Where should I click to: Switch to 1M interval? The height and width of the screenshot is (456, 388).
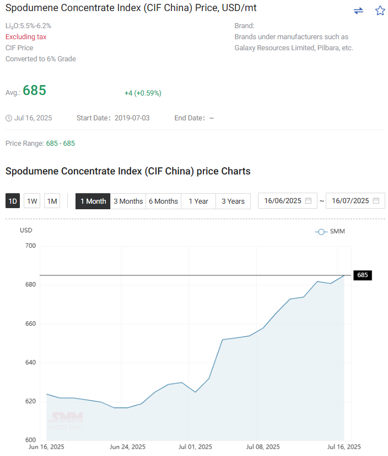tap(52, 201)
